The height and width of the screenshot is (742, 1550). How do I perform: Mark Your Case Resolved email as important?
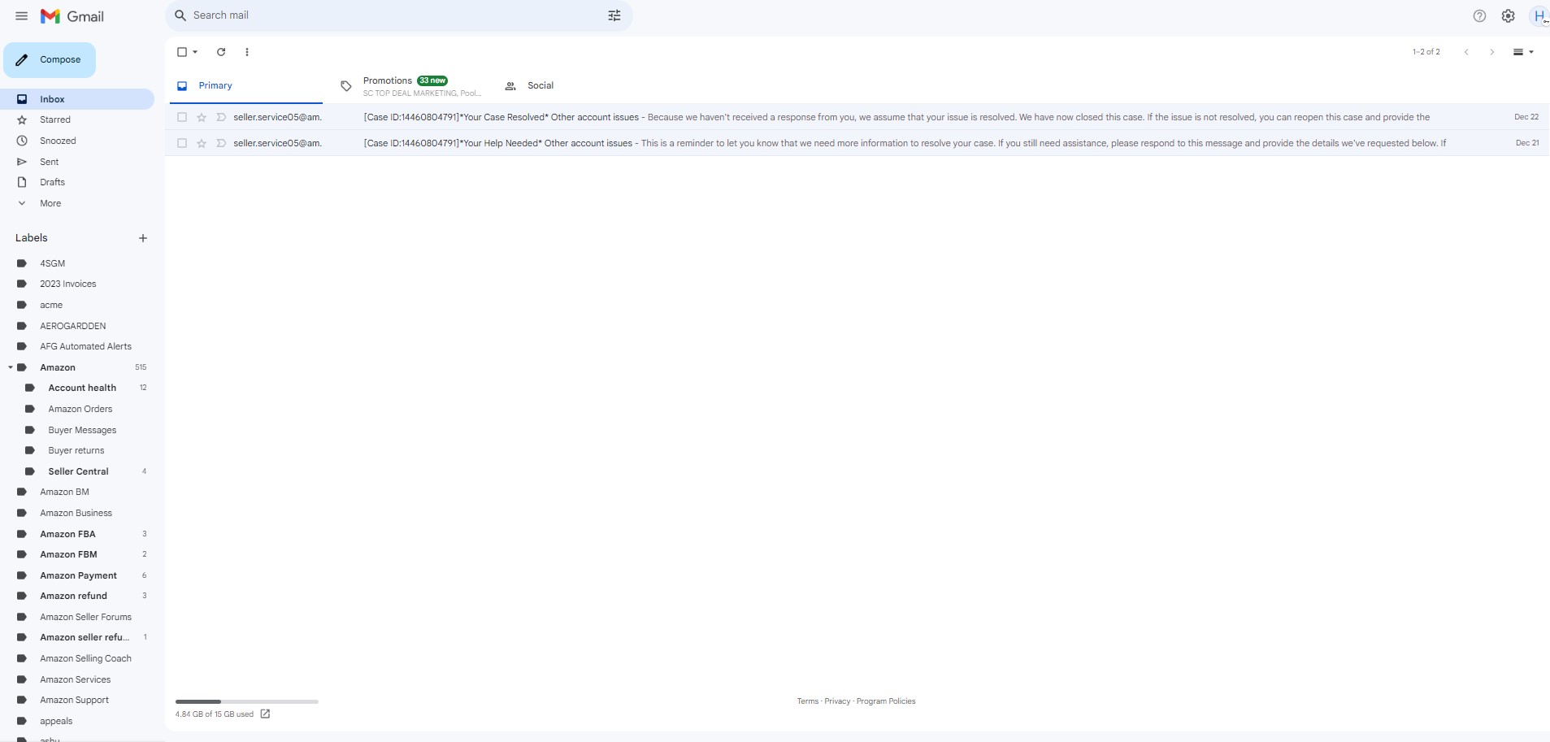point(220,117)
